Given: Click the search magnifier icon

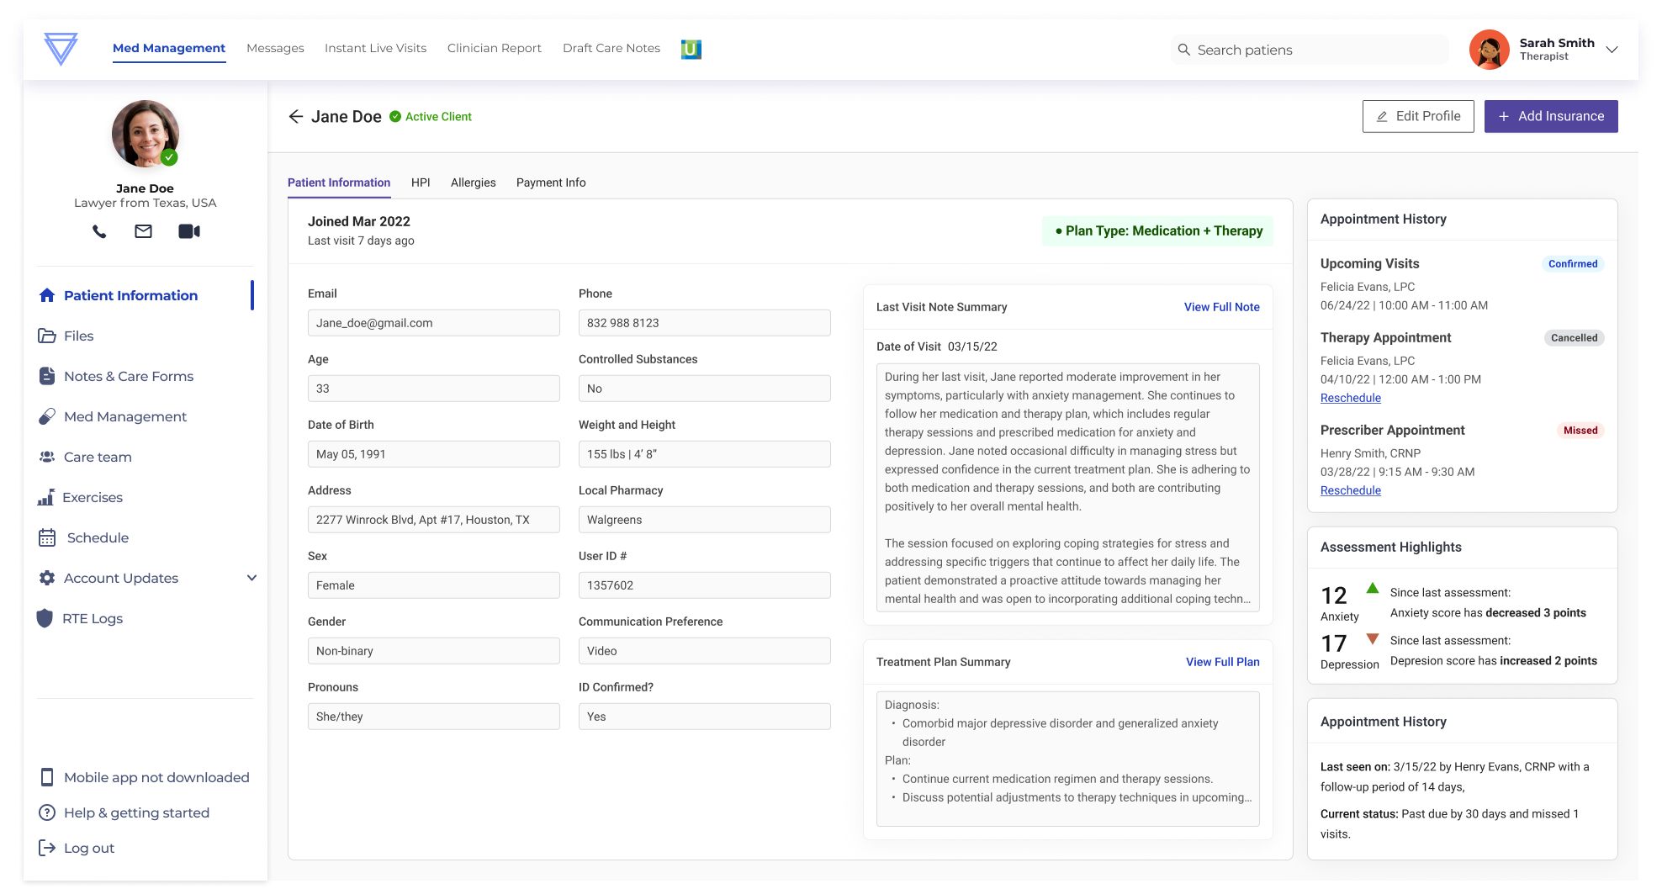Looking at the screenshot, I should point(1183,50).
